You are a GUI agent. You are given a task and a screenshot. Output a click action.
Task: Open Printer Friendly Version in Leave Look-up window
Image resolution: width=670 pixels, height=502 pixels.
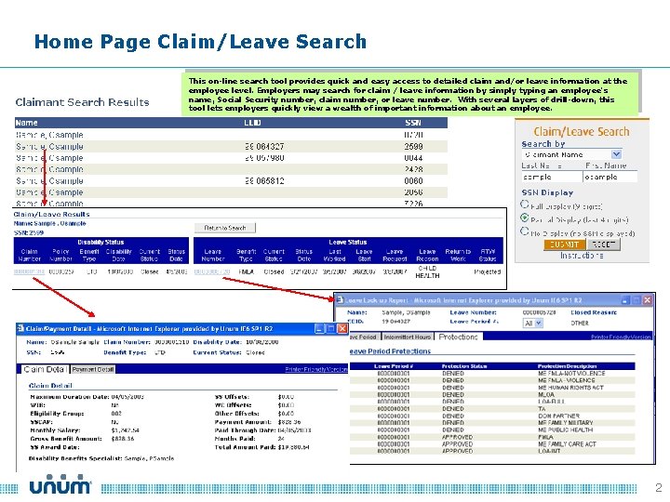pyautogui.click(x=622, y=337)
